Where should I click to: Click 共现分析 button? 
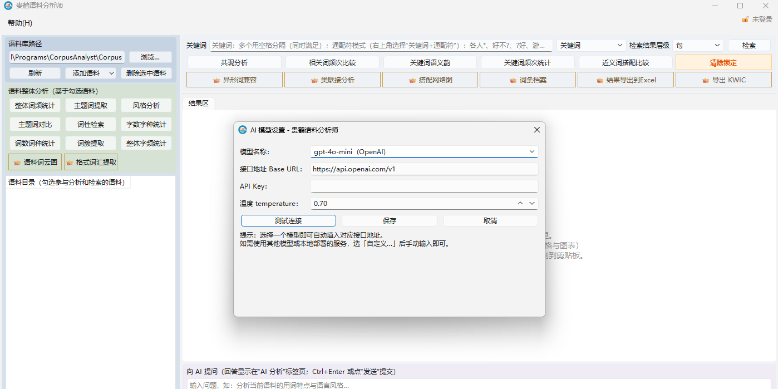tap(234, 62)
